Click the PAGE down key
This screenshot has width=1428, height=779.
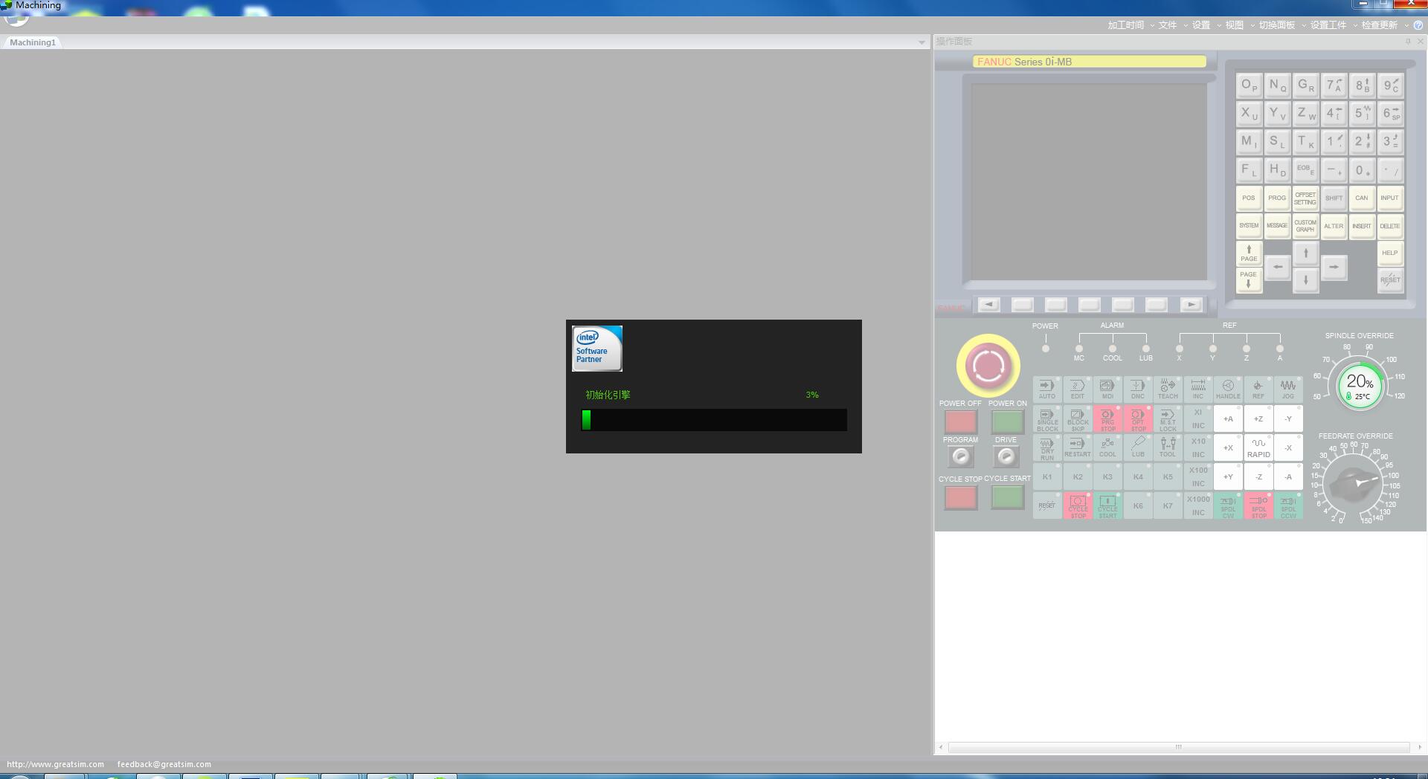(x=1249, y=279)
